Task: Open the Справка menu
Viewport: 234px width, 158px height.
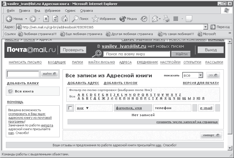Action: pyautogui.click(x=87, y=11)
